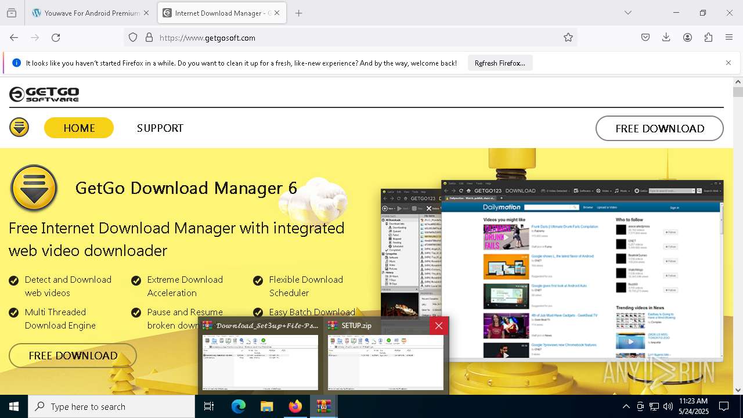Screen dimensions: 743x418
Task: Open the volume tray icon
Action: pyautogui.click(x=668, y=406)
